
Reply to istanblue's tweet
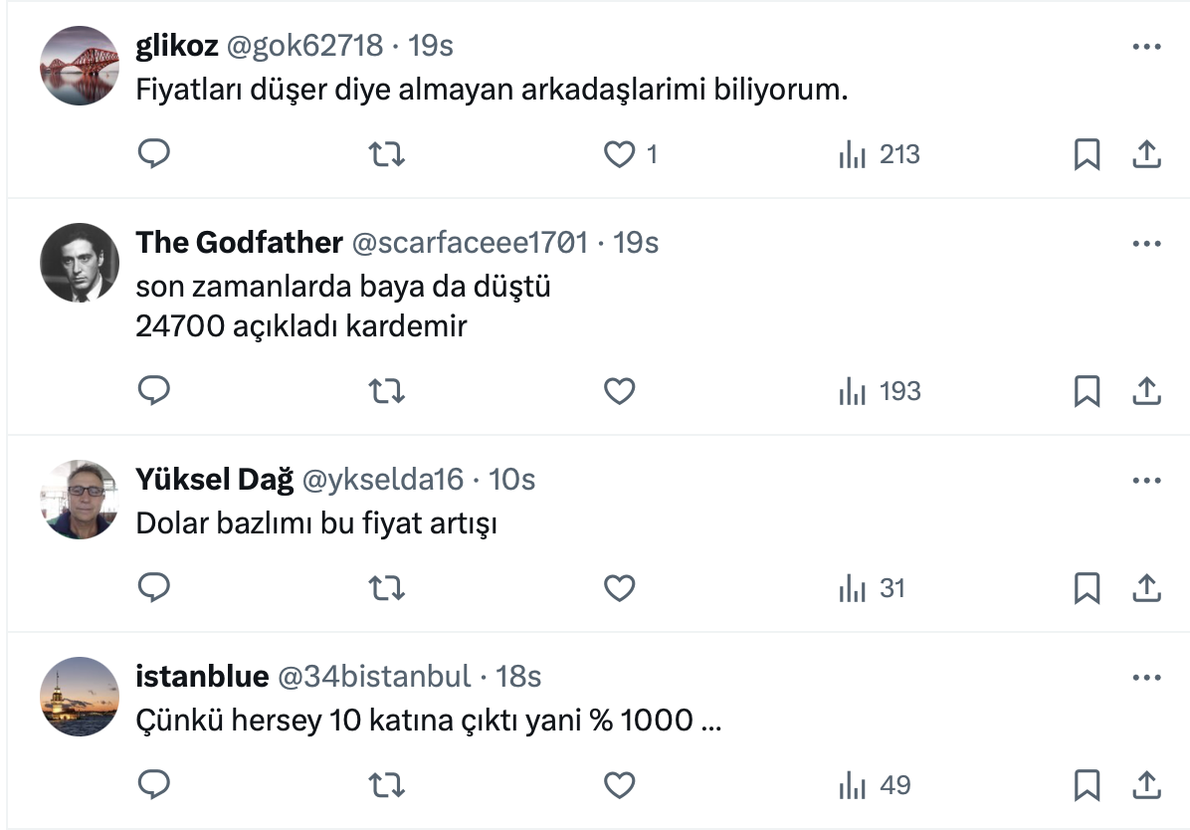(153, 785)
